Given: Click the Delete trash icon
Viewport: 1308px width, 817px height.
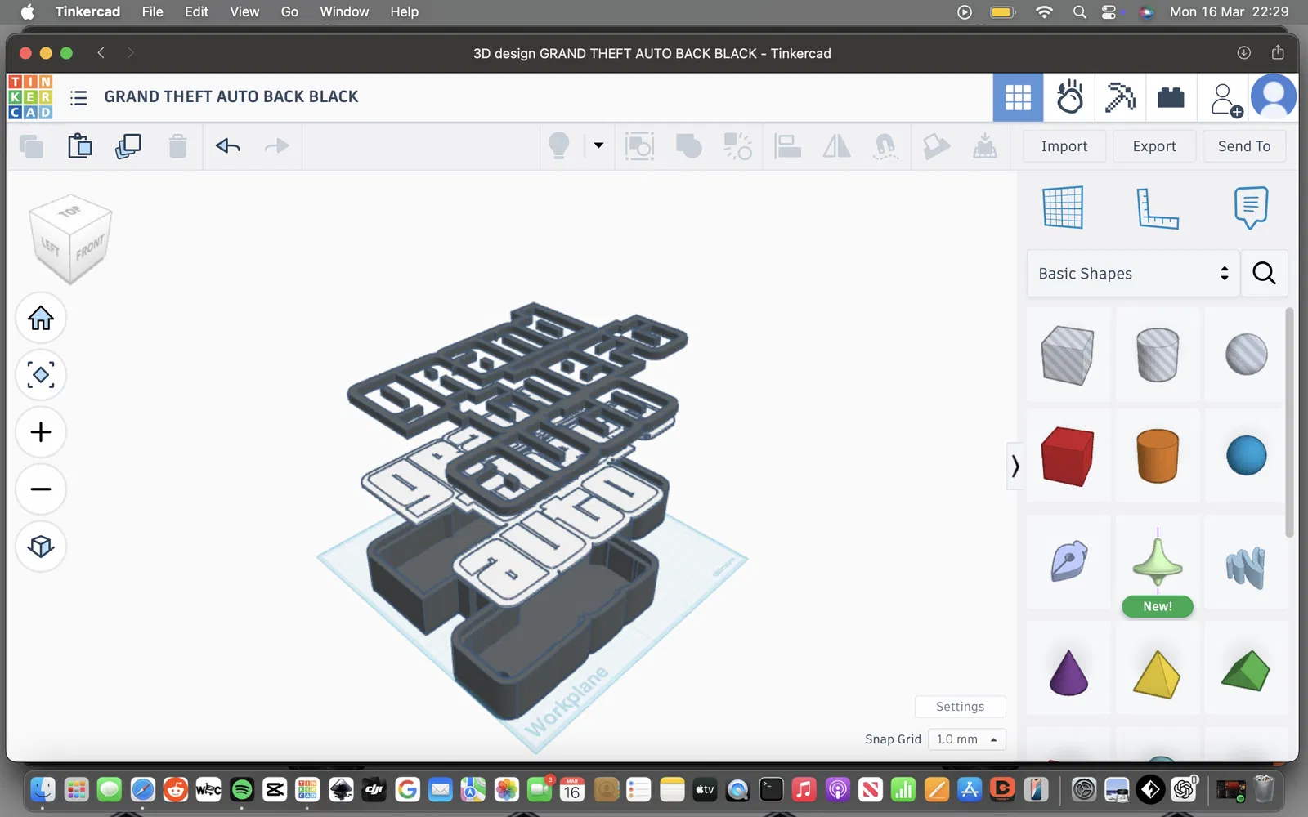Looking at the screenshot, I should coord(177,146).
